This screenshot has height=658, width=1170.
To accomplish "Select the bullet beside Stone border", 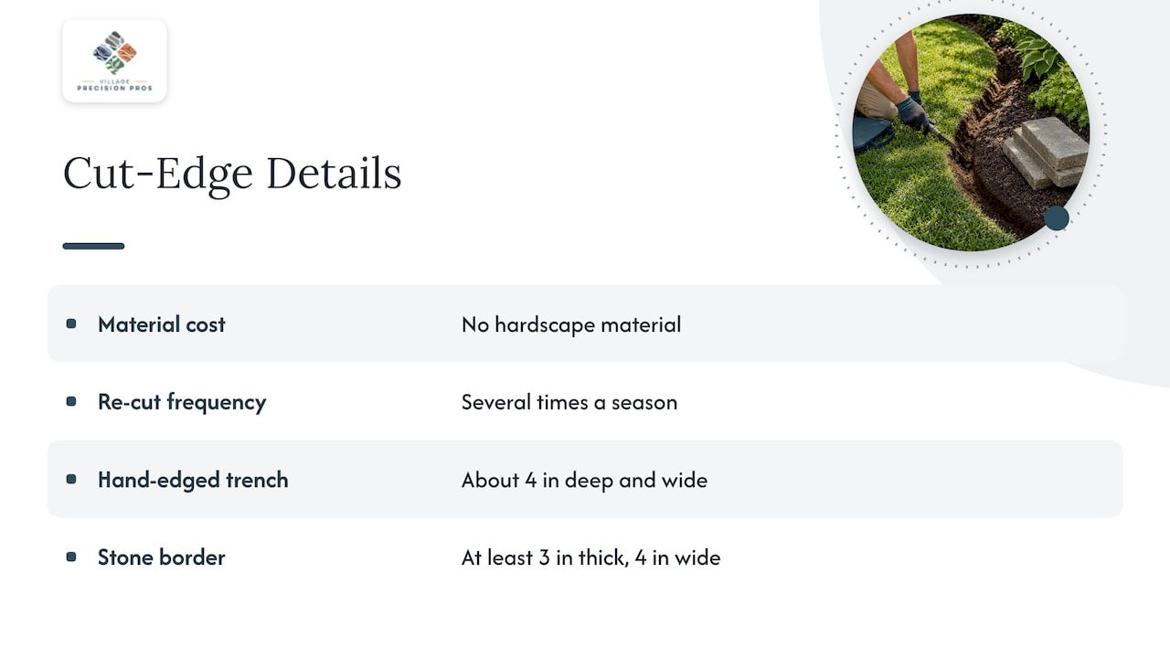I will (x=71, y=557).
